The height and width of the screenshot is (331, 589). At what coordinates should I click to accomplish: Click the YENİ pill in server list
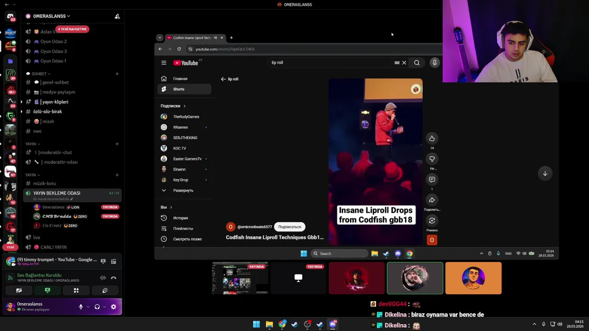pyautogui.click(x=10, y=247)
